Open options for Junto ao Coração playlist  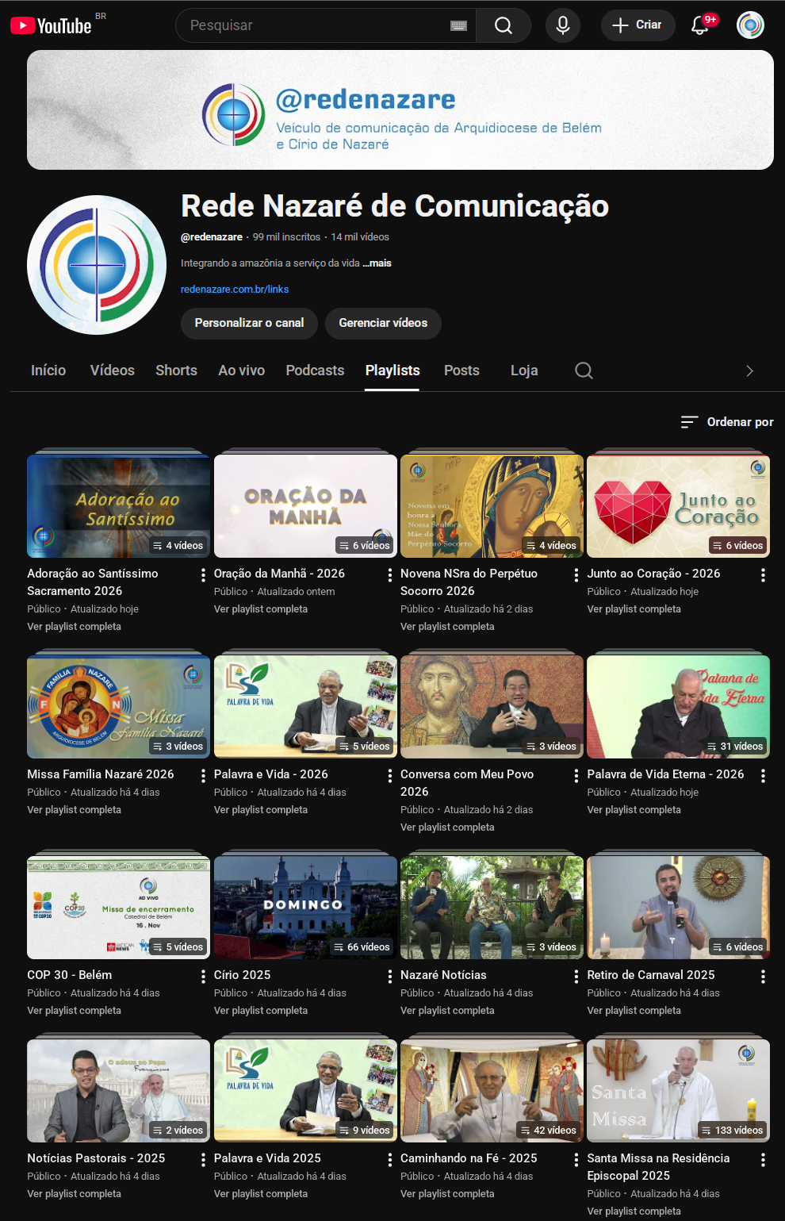[x=763, y=575]
